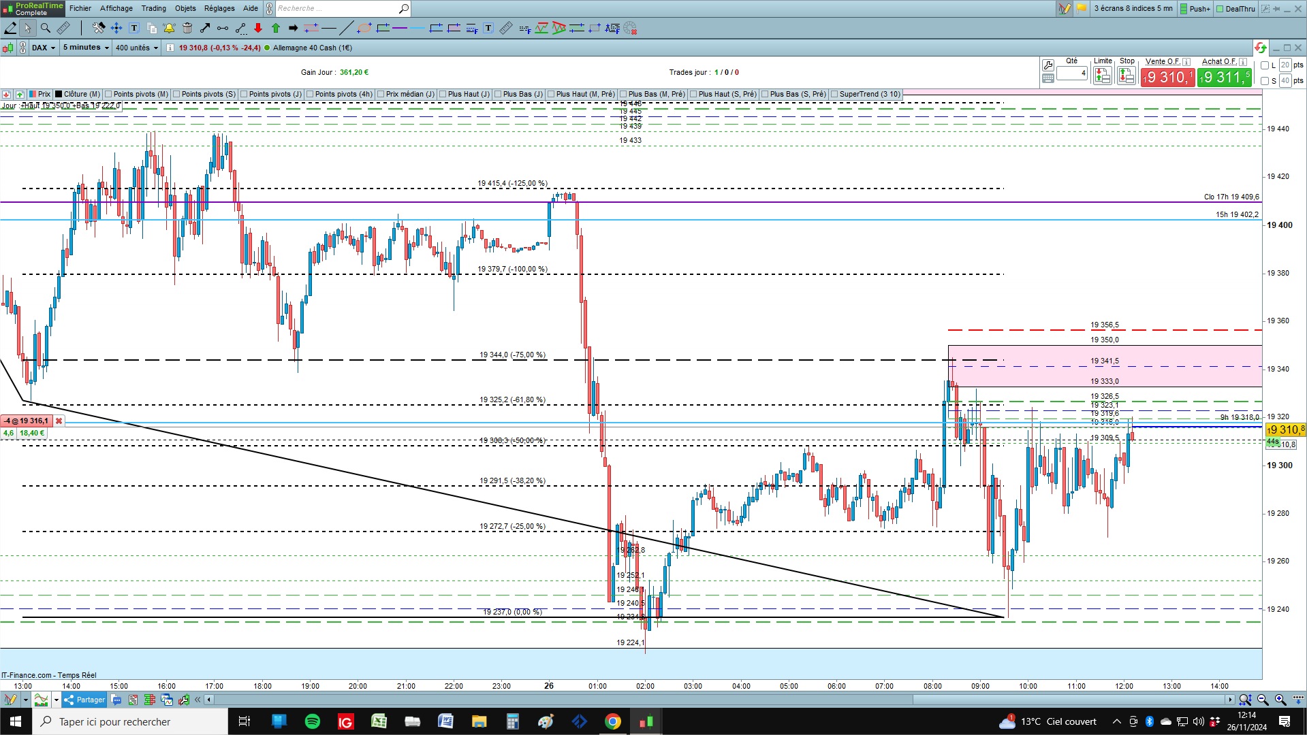Select the arrow cursor tool
The image size is (1307, 735).
click(27, 28)
